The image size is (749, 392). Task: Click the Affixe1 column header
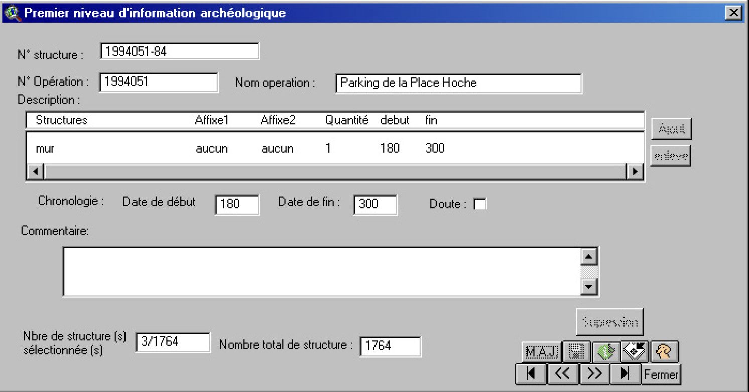pos(212,120)
